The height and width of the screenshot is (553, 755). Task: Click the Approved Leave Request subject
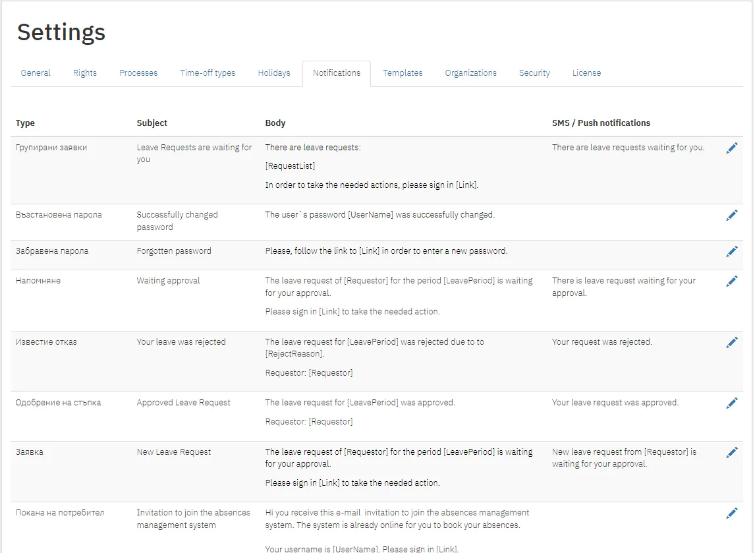click(x=183, y=403)
